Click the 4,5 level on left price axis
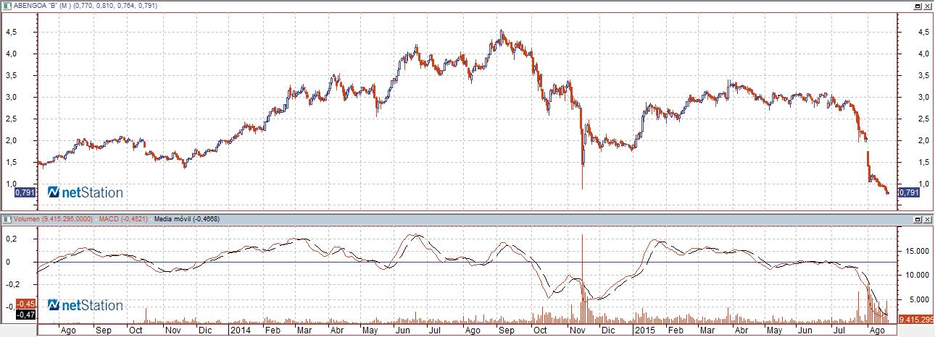Viewport: 935px width, 337px height. point(11,33)
